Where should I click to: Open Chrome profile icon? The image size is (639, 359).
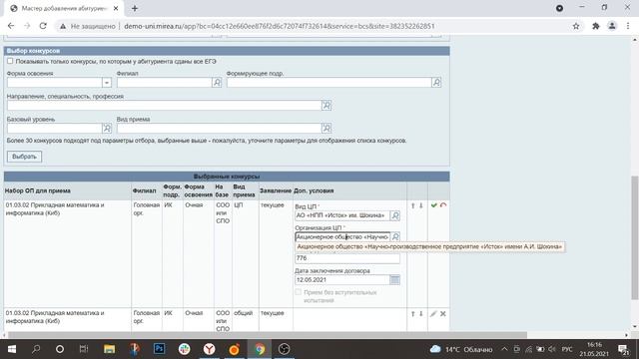(612, 26)
